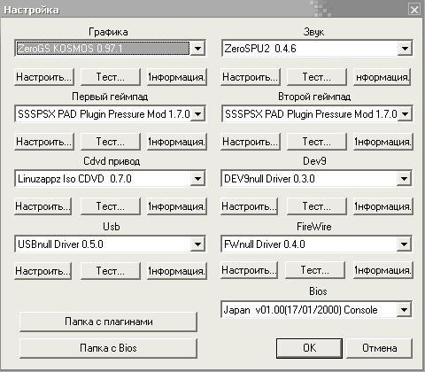Show Информация for Второй геймпад
This screenshot has width=425, height=372.
point(383,142)
